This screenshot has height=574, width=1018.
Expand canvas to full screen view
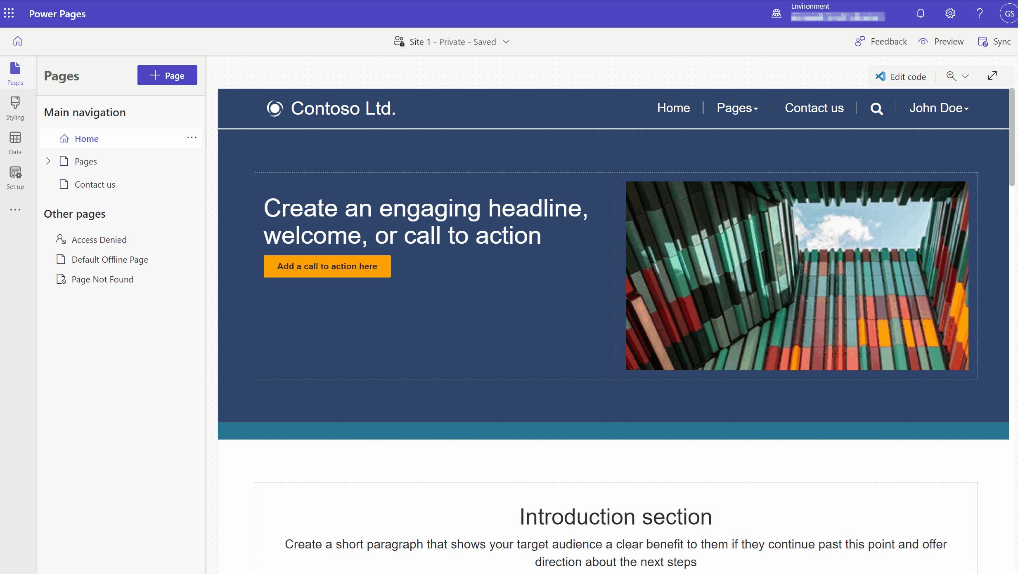coord(992,76)
